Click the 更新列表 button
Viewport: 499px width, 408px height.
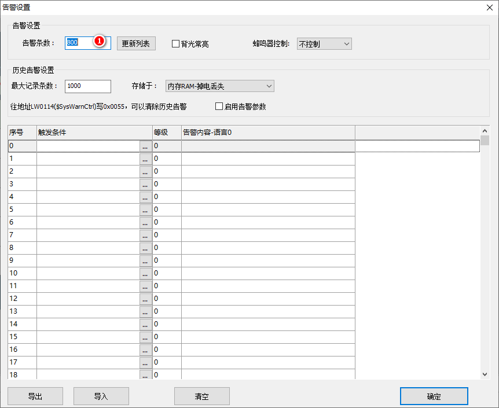point(136,44)
